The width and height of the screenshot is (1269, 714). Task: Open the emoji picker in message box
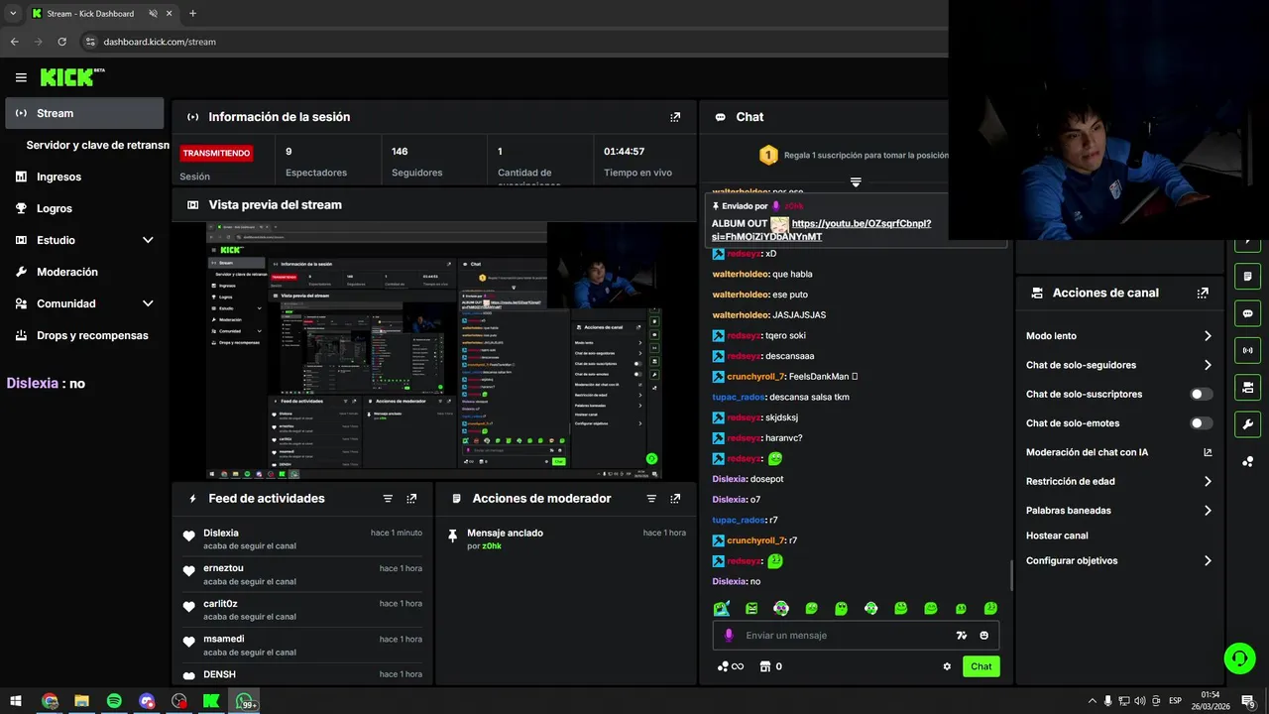click(984, 636)
